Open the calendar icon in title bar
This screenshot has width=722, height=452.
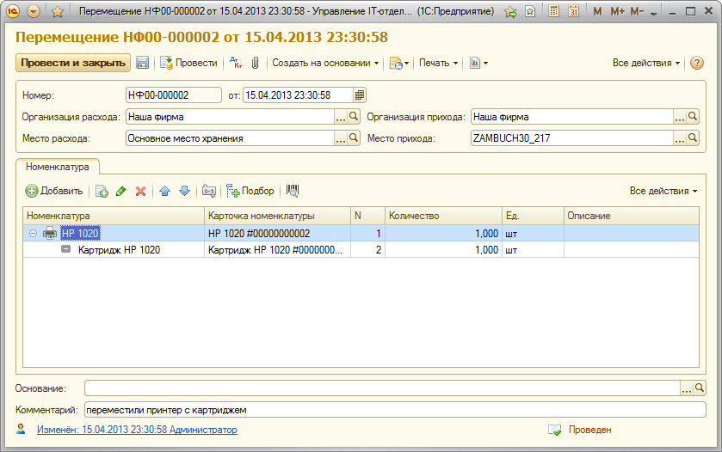[573, 11]
